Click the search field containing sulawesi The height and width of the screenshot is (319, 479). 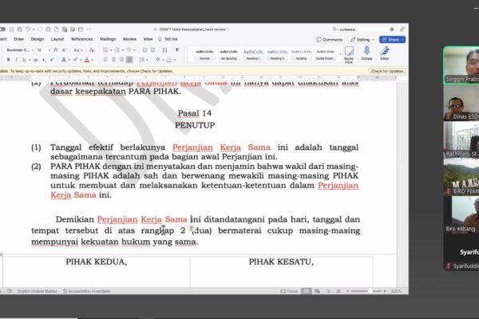click(363, 30)
